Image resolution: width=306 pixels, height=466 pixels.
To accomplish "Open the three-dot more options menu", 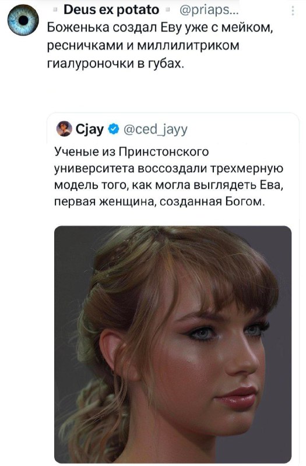I will tap(293, 11).
